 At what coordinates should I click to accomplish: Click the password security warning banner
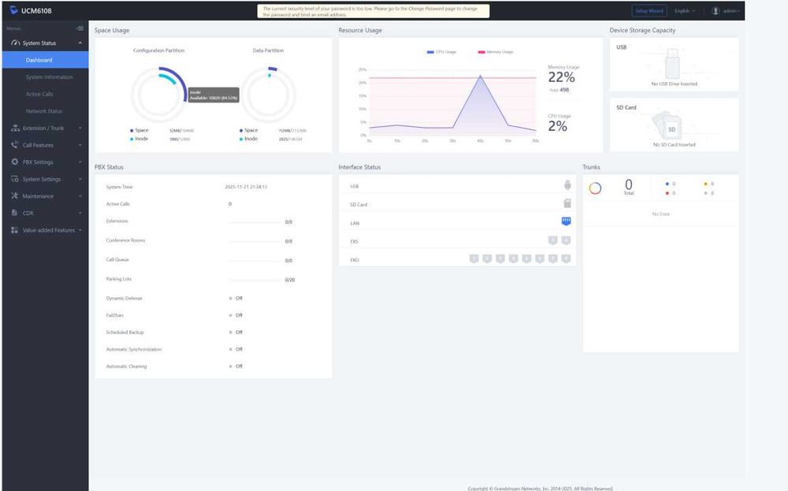(373, 12)
